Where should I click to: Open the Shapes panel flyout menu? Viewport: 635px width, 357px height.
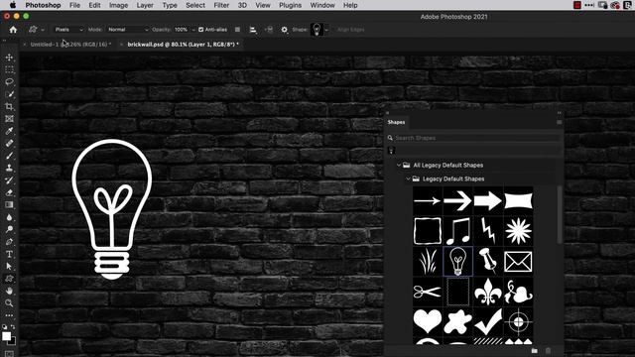560,122
